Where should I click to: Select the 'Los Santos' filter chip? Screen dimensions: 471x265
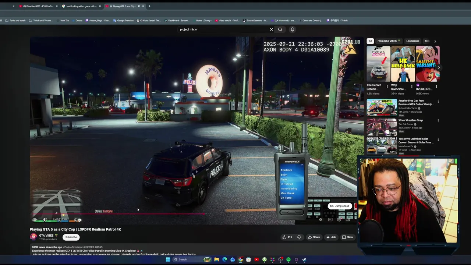(412, 41)
